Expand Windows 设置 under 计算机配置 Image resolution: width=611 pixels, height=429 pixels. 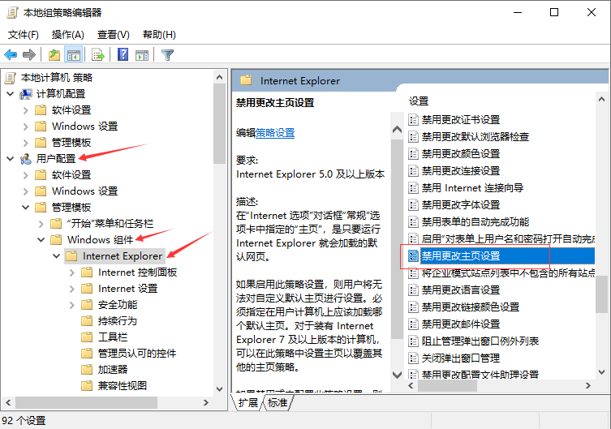(26, 127)
